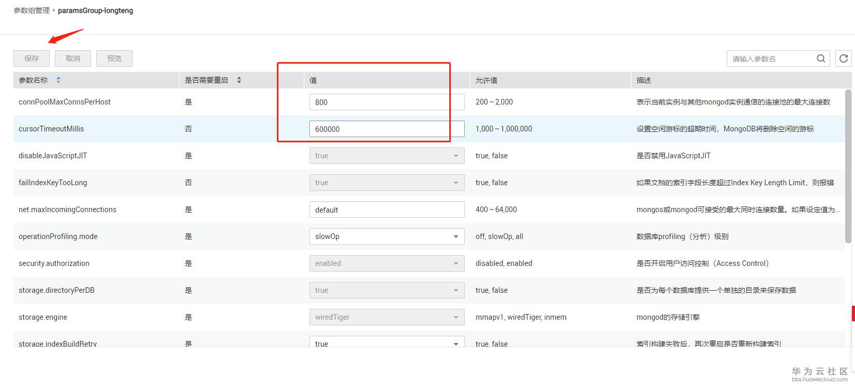Click the allowed range 1,000 ~ 1,000,000
This screenshot has height=387, width=855.
[504, 129]
